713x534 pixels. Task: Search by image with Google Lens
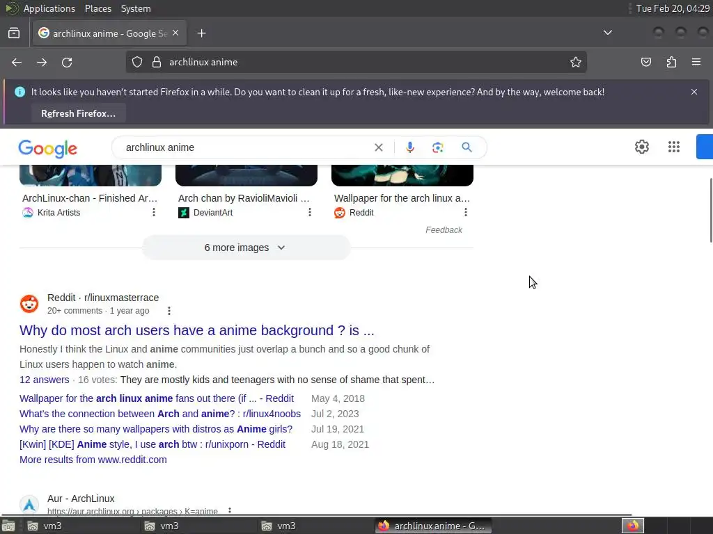(437, 147)
